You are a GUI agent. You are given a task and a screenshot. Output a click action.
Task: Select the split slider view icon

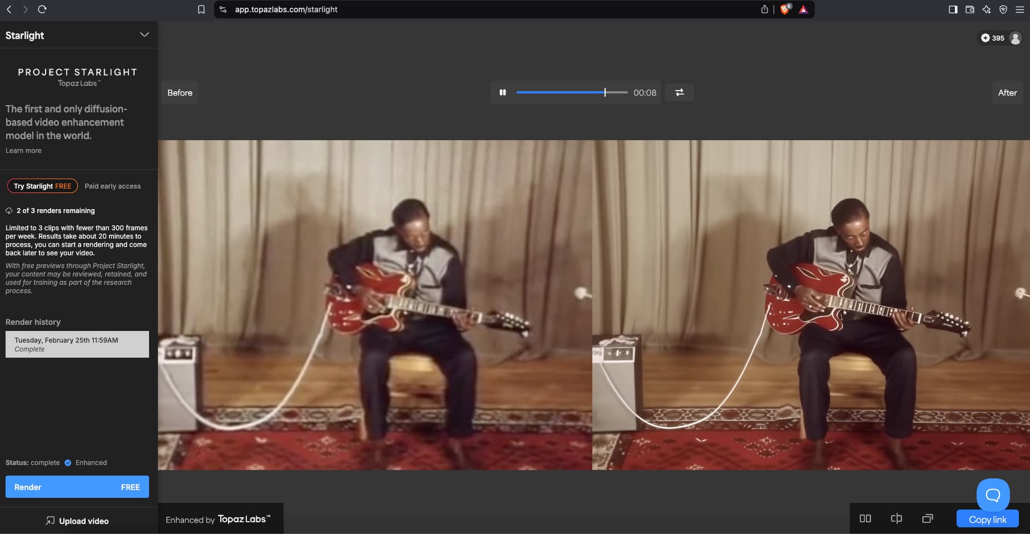click(x=896, y=518)
